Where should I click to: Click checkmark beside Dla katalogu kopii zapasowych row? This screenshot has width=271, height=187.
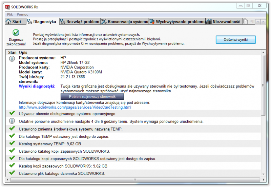(x=12, y=158)
